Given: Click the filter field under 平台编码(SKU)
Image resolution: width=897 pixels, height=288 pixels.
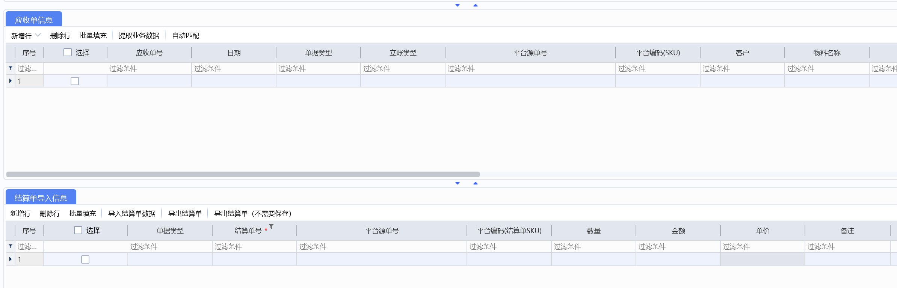Looking at the screenshot, I should point(658,68).
